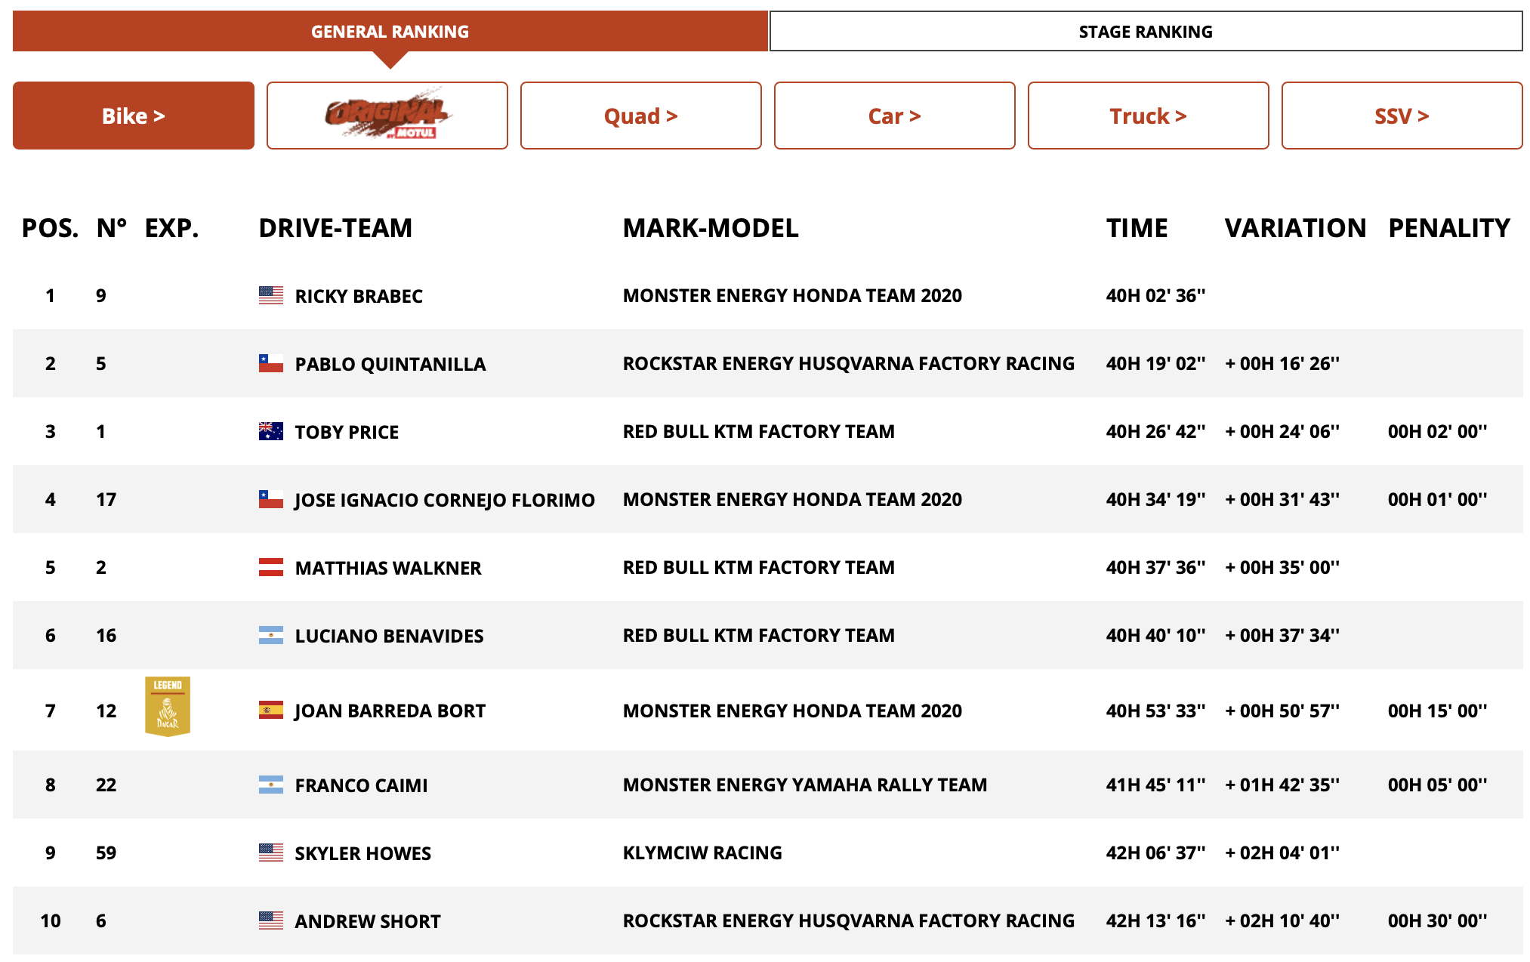Click Toby Price's penalty 00H 02' 00''
The image size is (1530, 962).
coord(1438,431)
